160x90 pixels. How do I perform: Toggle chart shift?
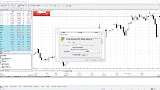tap(61, 6)
